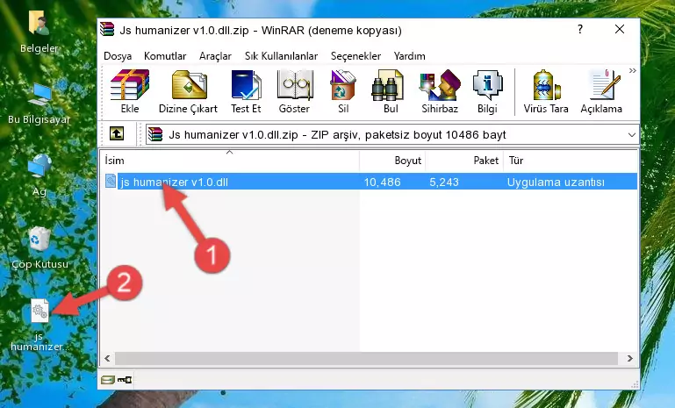Show archive Bilgi information
This screenshot has height=408, width=675.
pos(487,91)
